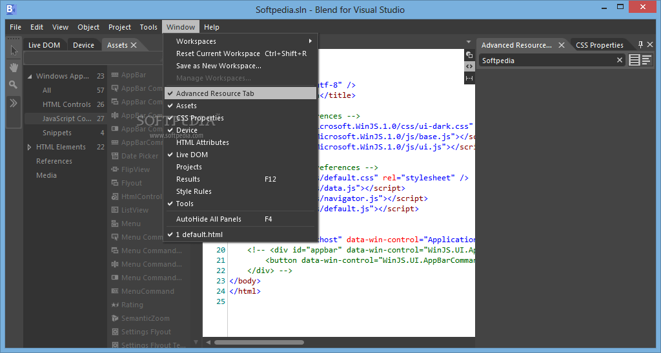Image resolution: width=661 pixels, height=353 pixels.
Task: Open the Help menu
Action: (x=212, y=27)
